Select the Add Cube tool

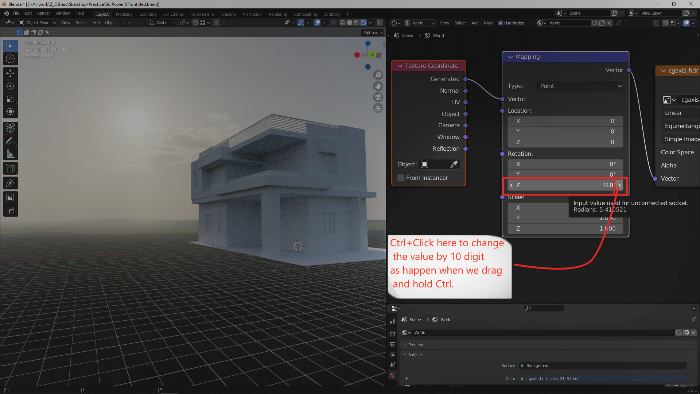[x=10, y=169]
